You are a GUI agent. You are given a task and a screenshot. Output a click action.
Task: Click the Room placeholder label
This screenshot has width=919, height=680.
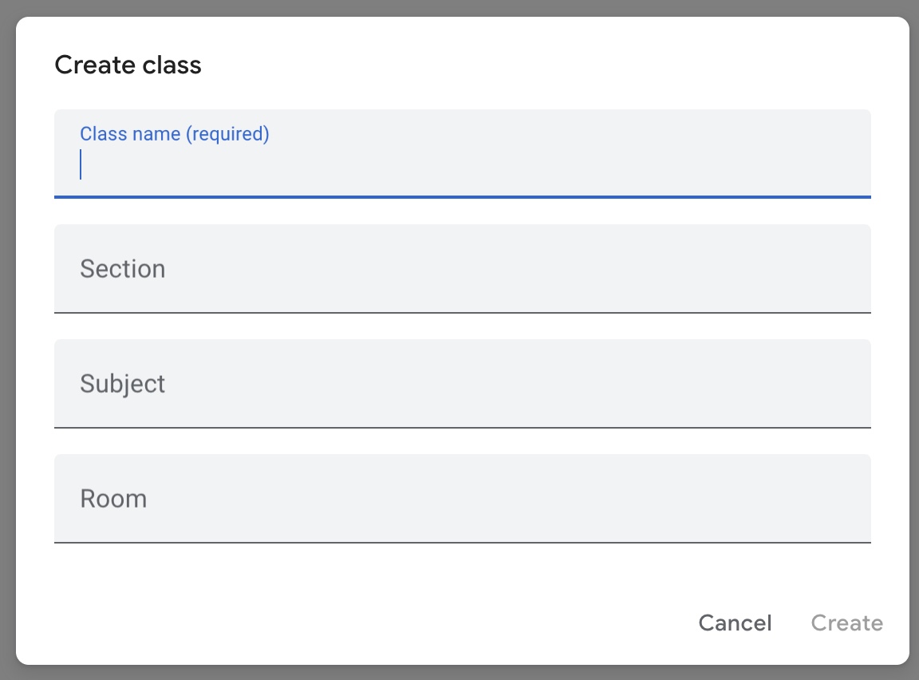(112, 498)
